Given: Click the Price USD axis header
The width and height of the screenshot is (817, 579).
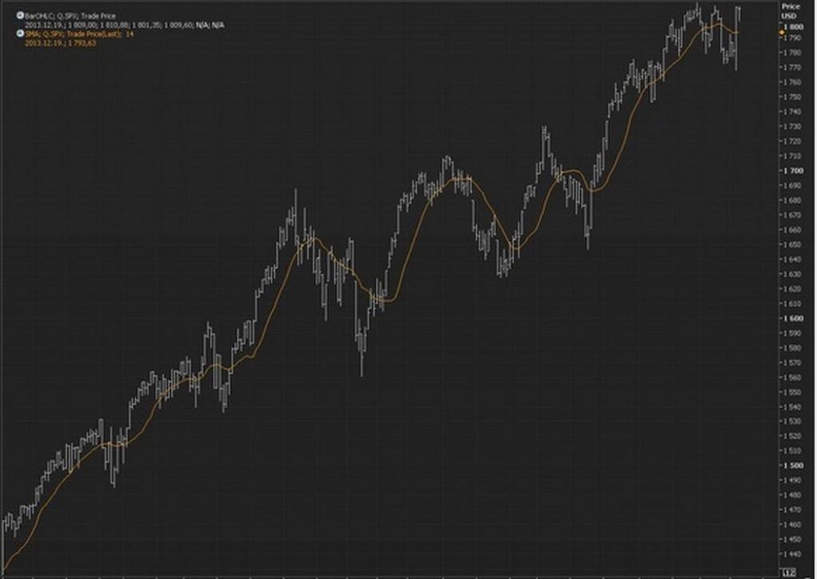Looking at the screenshot, I should click(790, 10).
